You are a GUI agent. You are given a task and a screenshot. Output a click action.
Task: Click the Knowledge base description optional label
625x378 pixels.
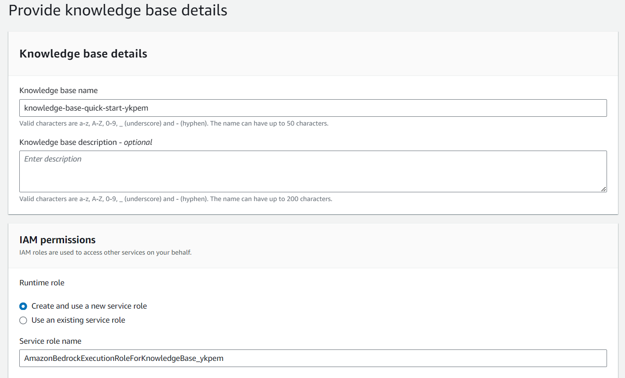pos(86,142)
